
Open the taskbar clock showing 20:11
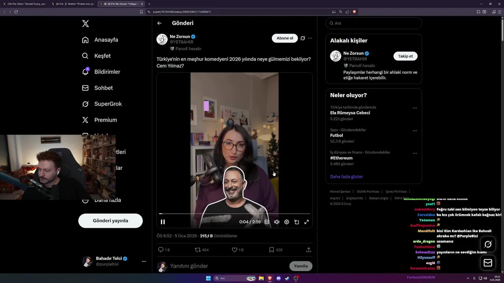495,278
